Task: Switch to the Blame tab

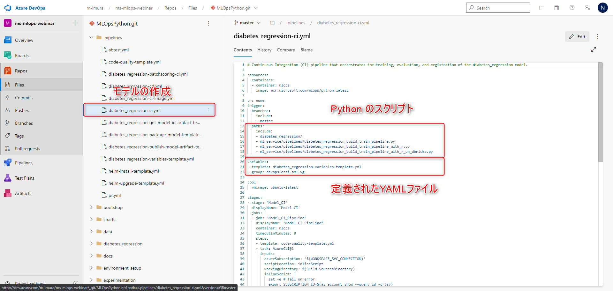Action: pos(306,50)
